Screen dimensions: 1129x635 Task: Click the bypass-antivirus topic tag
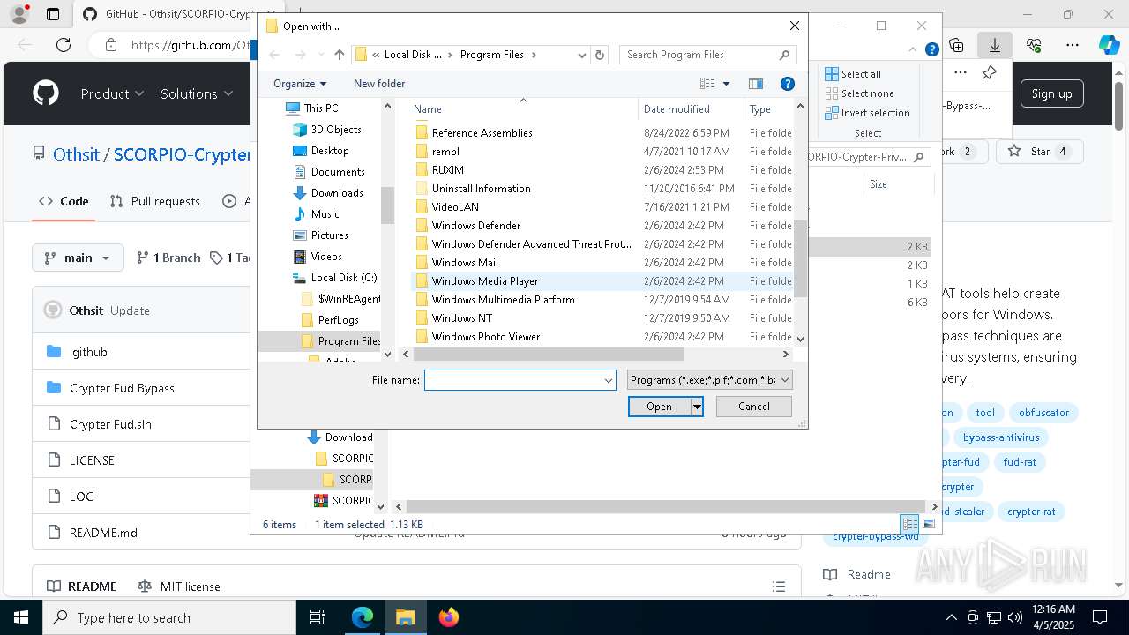point(1001,437)
